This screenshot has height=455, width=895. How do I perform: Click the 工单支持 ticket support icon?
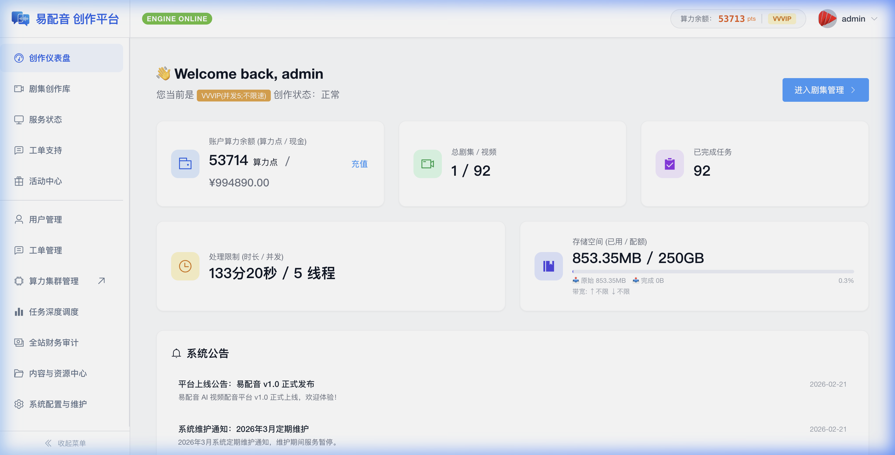[19, 150]
